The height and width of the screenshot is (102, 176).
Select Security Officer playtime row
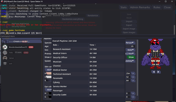point(89,58)
